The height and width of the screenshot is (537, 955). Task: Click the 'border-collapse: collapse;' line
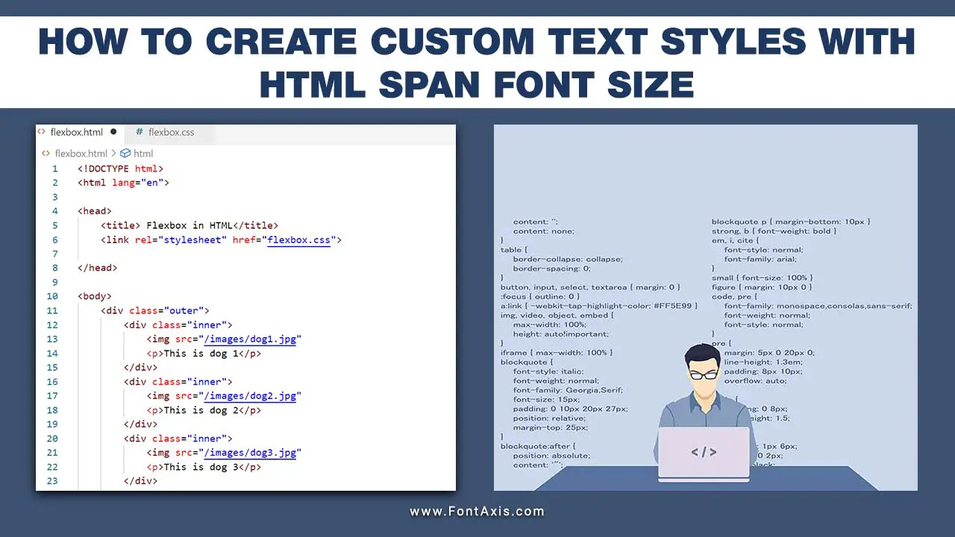point(568,259)
